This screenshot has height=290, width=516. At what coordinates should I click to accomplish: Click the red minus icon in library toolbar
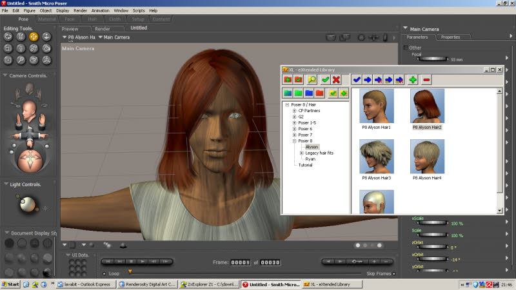[x=426, y=79]
